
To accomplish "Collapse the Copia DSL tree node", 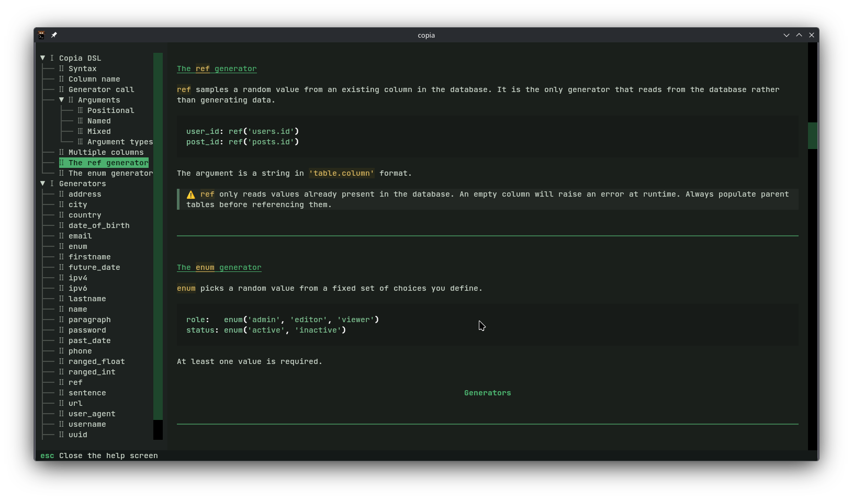I will pyautogui.click(x=43, y=58).
